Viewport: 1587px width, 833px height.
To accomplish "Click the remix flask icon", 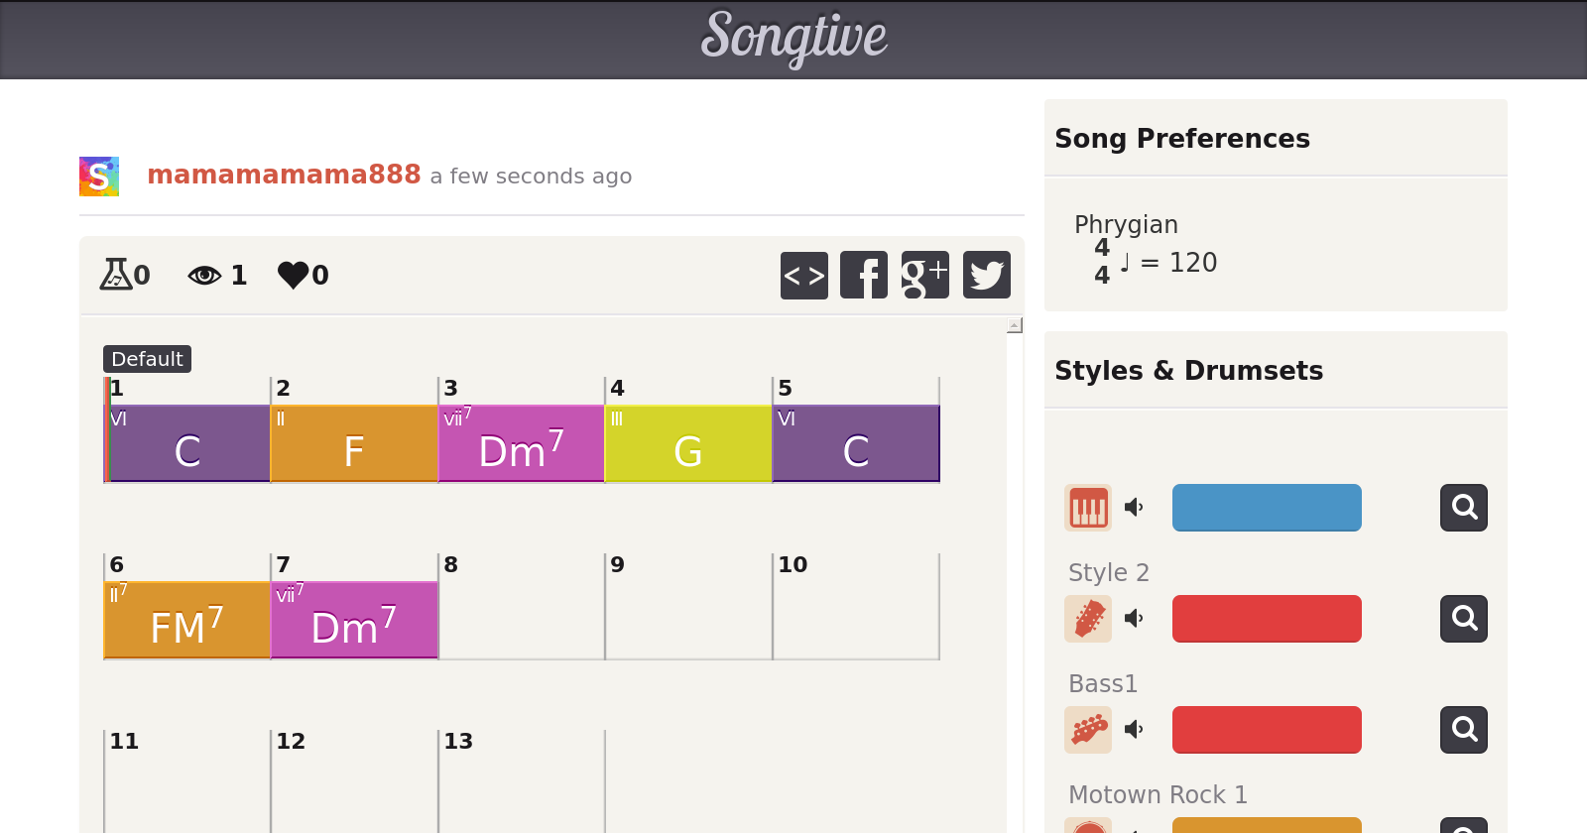I will coord(116,274).
